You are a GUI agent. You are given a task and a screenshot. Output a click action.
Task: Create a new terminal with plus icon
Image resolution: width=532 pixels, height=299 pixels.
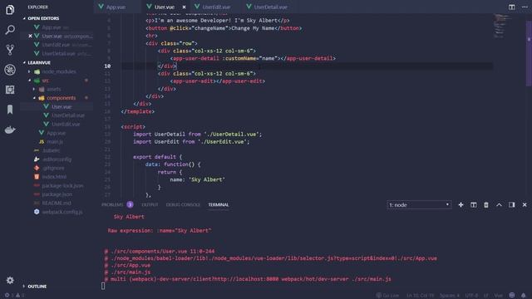point(461,205)
